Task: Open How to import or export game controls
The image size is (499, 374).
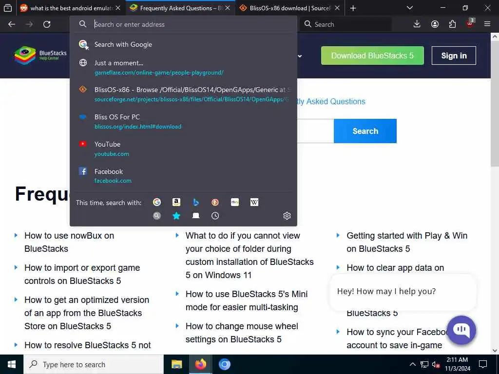Action: [x=82, y=274]
